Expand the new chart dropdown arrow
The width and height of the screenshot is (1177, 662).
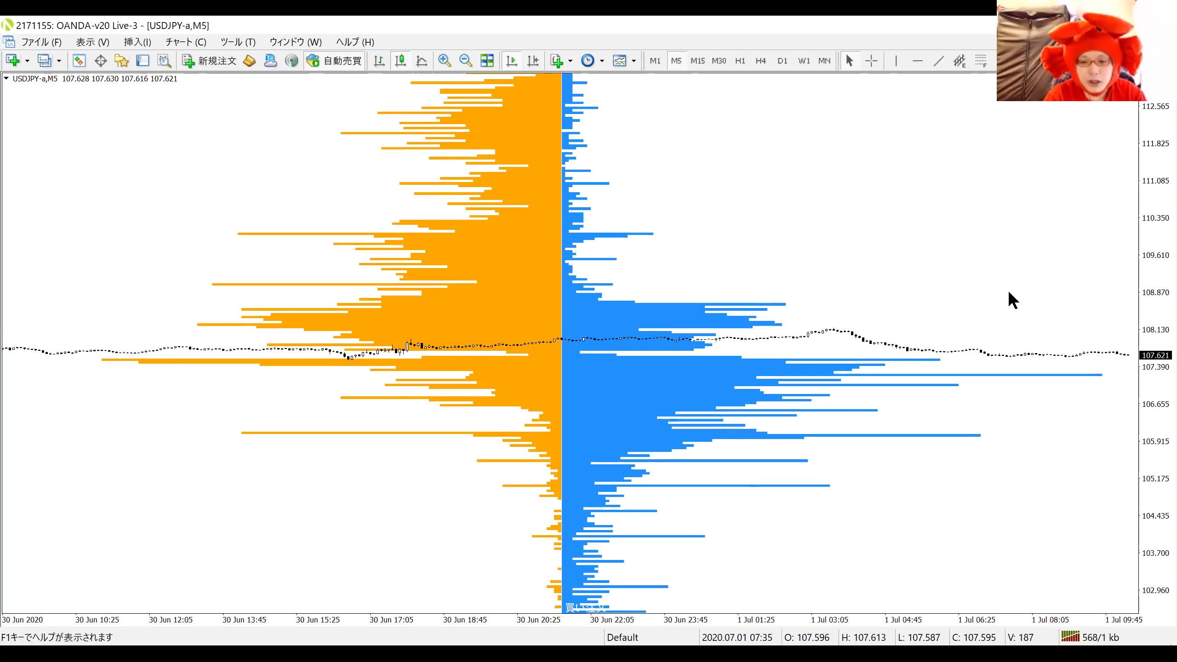[27, 61]
